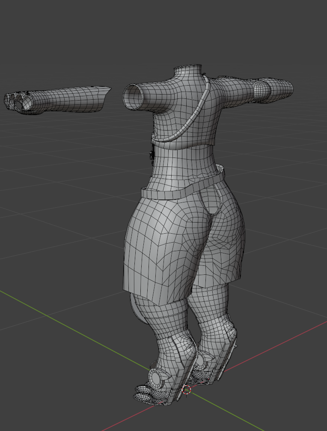Click the belt loop at the hip

click(x=220, y=170)
